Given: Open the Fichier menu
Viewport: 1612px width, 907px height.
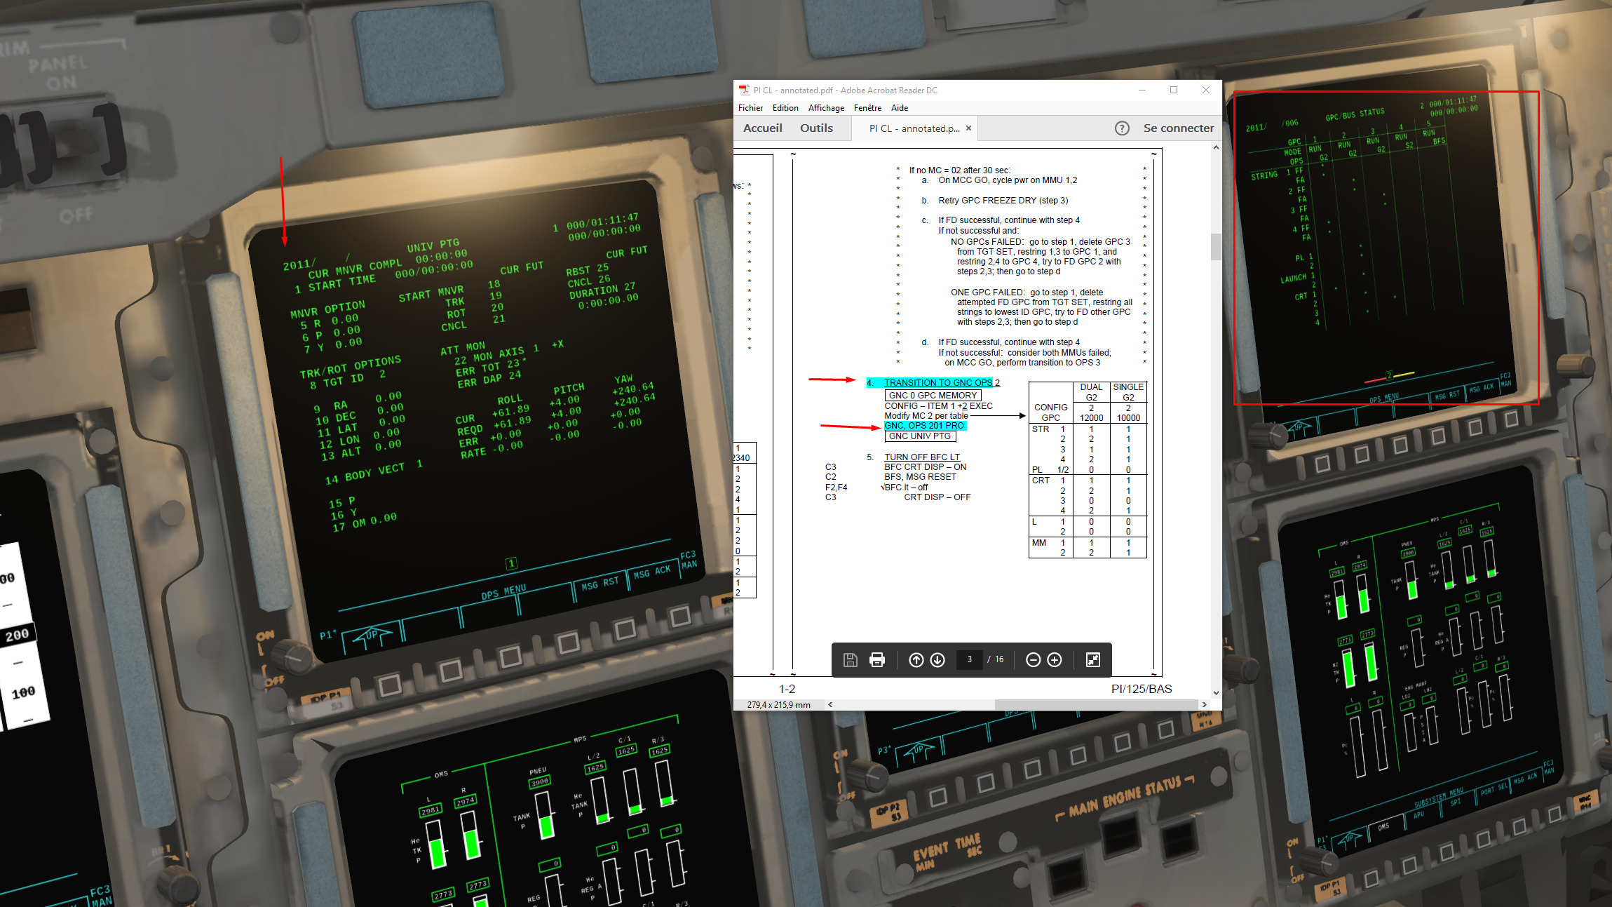Looking at the screenshot, I should tap(750, 107).
